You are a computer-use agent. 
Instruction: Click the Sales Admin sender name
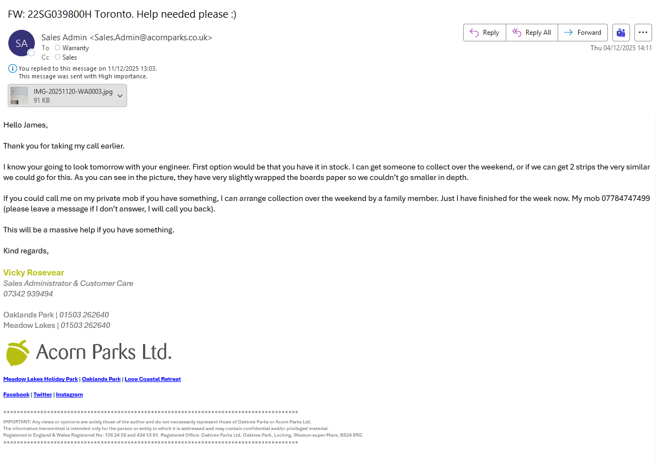coord(64,38)
